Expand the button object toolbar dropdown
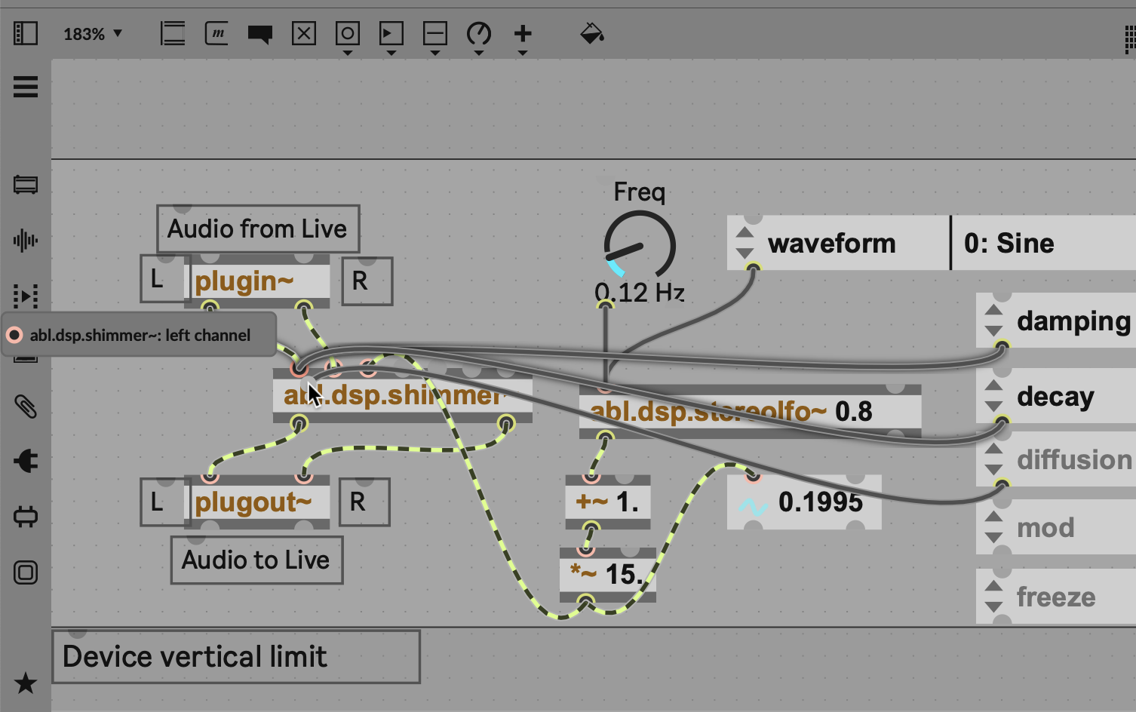Viewport: 1136px width, 712px height. [x=348, y=53]
